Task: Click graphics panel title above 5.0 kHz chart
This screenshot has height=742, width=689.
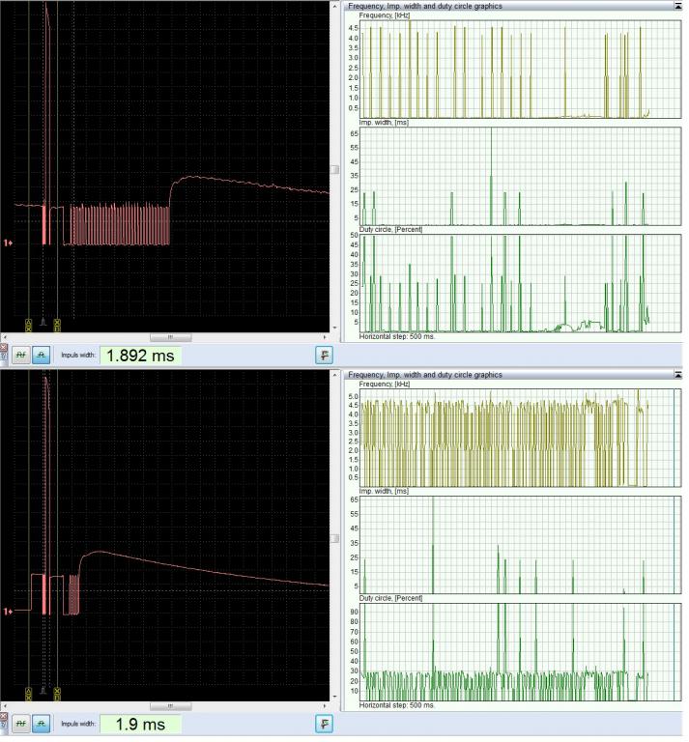Action: [425, 375]
